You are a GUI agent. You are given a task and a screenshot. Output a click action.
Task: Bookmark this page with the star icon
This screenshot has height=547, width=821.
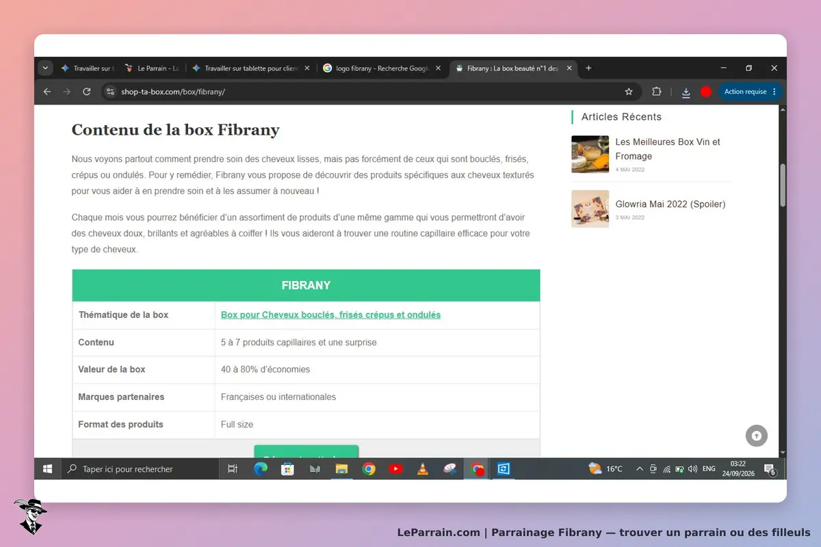[x=629, y=92]
